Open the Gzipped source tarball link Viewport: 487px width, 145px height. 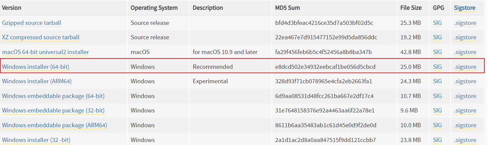[x=32, y=23]
